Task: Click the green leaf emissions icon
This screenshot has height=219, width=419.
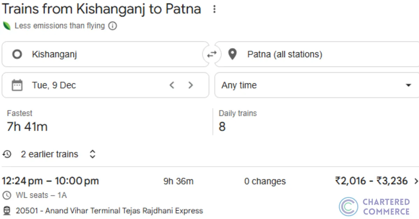Action: point(7,26)
